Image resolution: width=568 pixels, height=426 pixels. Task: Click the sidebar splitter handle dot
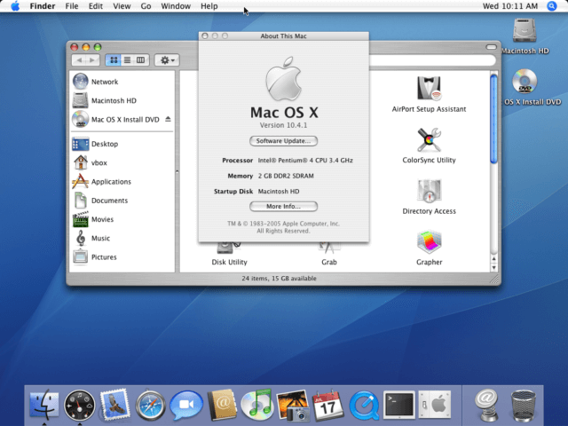(177, 171)
